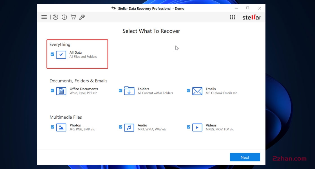The width and height of the screenshot is (315, 169).
Task: Uncheck the All Data checkbox
Action: pyautogui.click(x=52, y=54)
